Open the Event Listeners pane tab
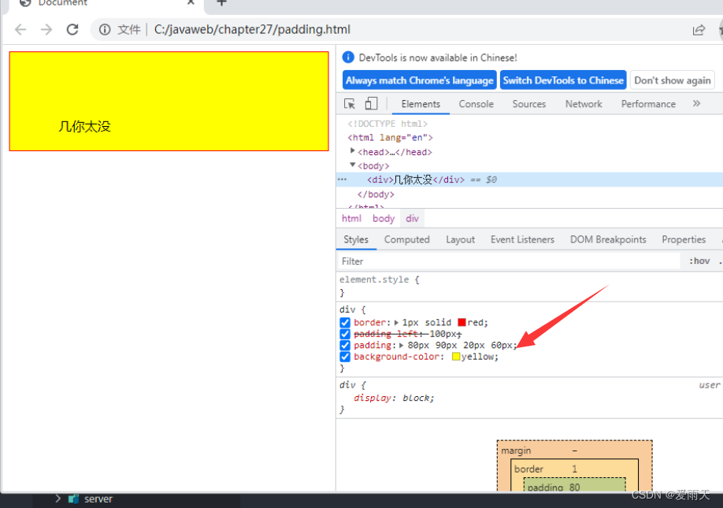Screen dimensions: 723x508 click(522, 239)
